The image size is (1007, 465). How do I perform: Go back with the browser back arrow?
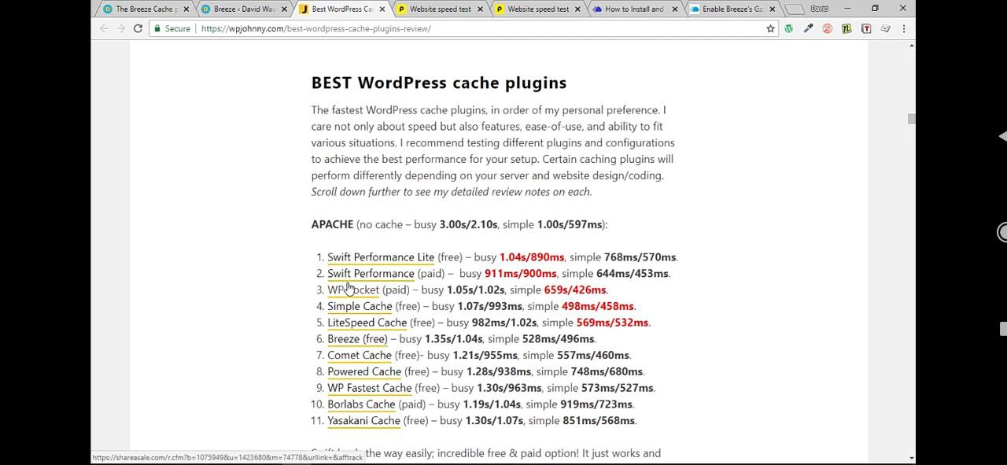tap(104, 28)
